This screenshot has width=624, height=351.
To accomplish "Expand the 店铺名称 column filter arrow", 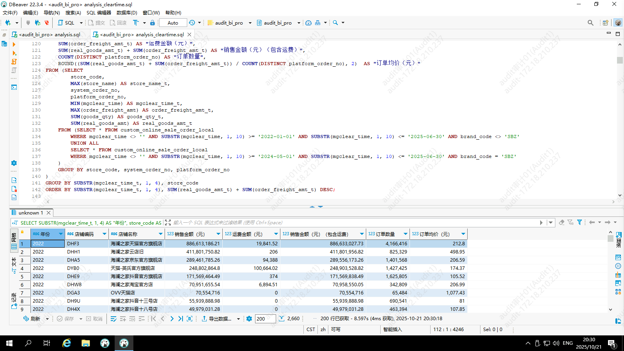I will [x=160, y=234].
